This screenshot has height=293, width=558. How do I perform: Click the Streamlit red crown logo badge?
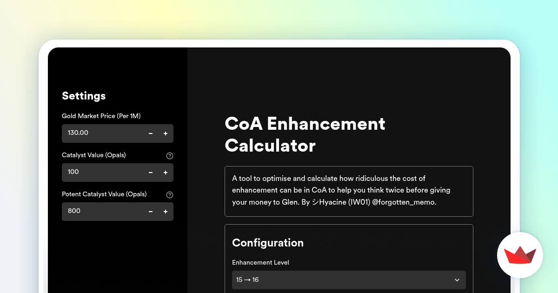click(520, 255)
